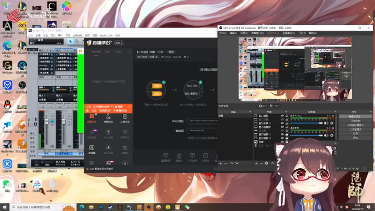
Task: Toggle visibility of first window capture source
Action: (x=282, y=116)
